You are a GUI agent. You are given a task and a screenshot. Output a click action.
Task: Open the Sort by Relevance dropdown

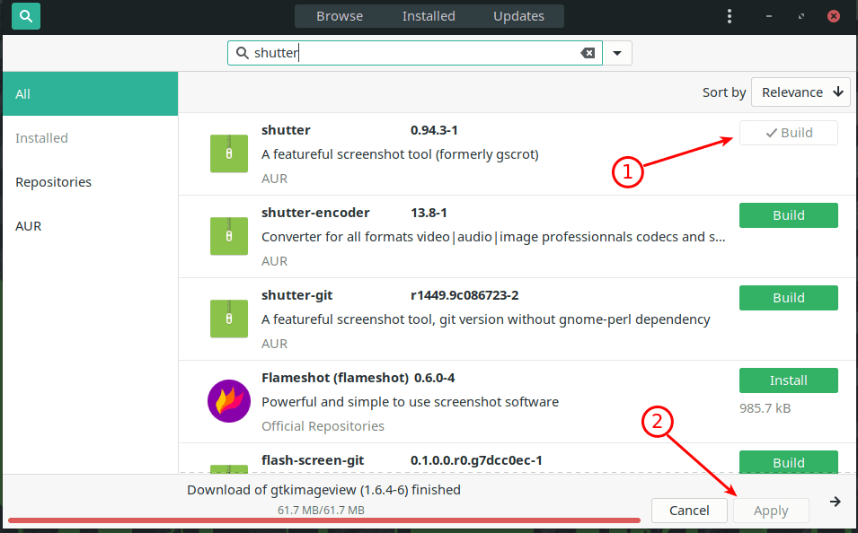click(801, 92)
